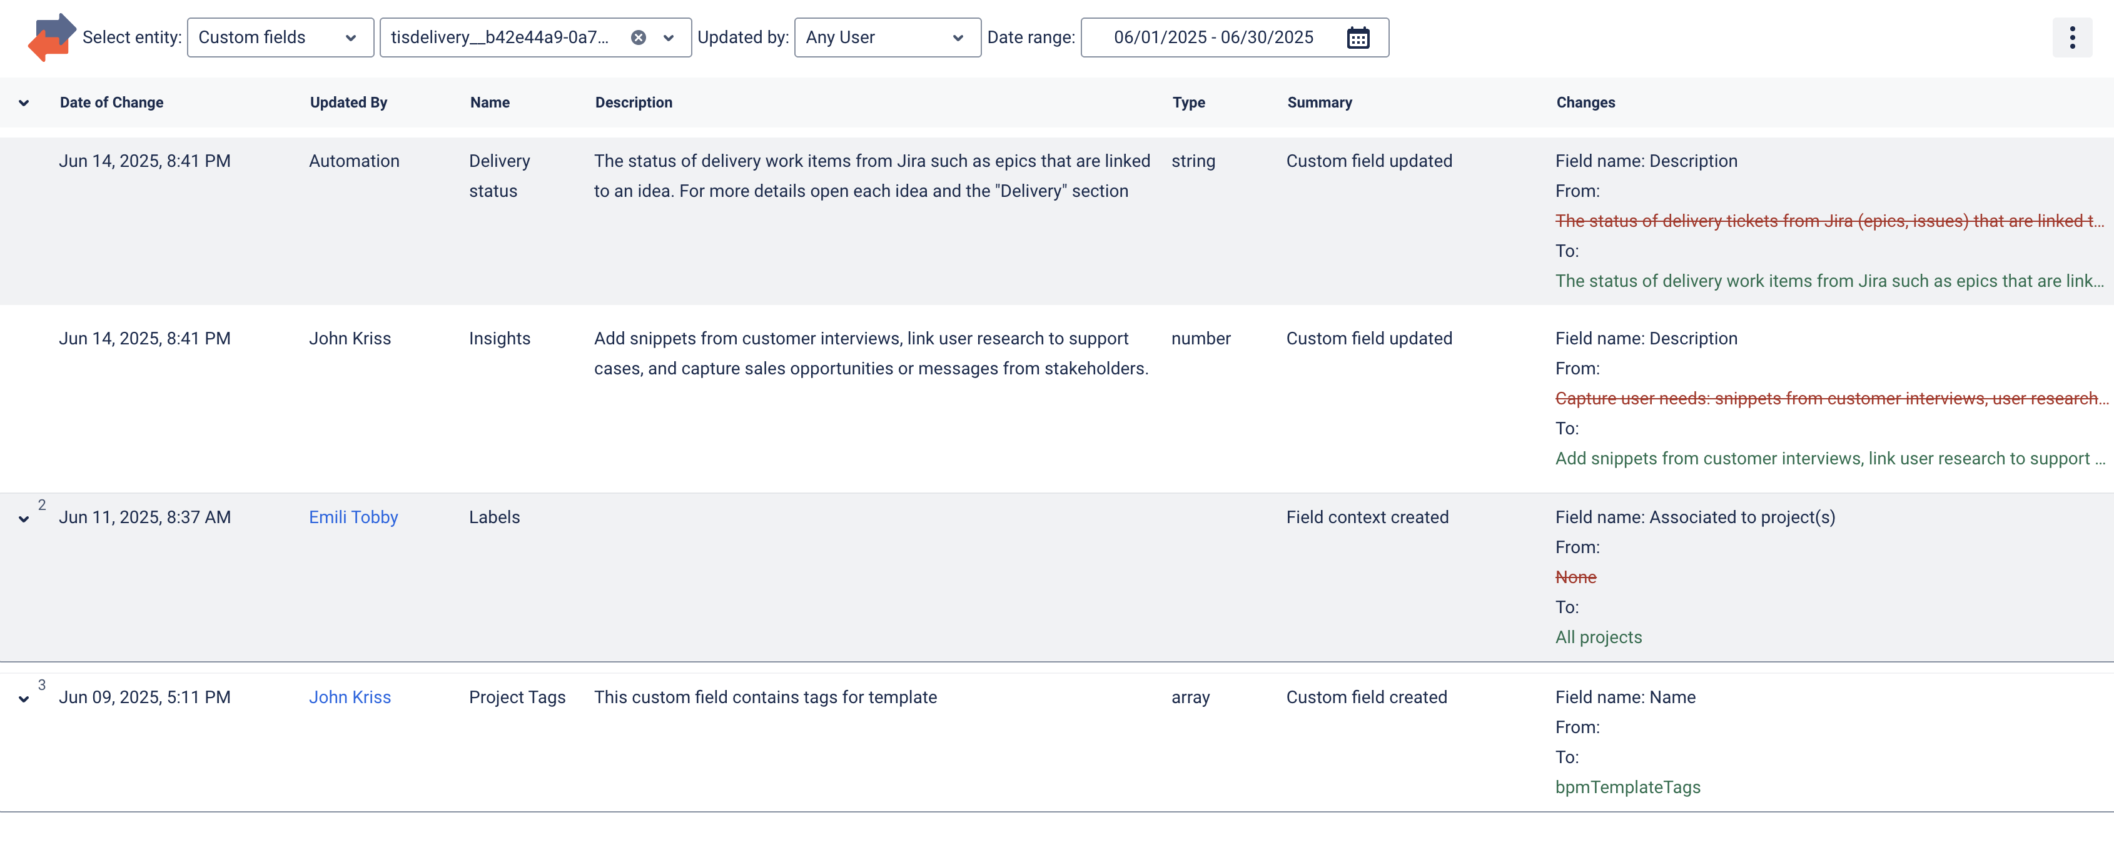The image size is (2114, 855).
Task: Open Emili Tobby user profile link
Action: point(353,517)
